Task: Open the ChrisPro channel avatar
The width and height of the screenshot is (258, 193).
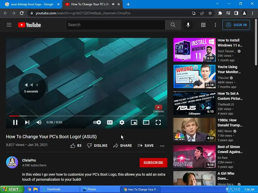Action: pyautogui.click(x=12, y=162)
